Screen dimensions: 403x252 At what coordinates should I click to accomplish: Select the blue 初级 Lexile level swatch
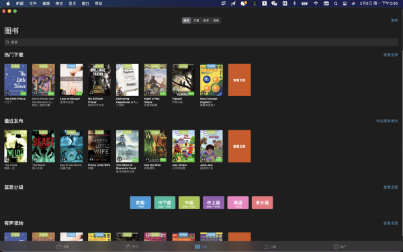pos(140,203)
